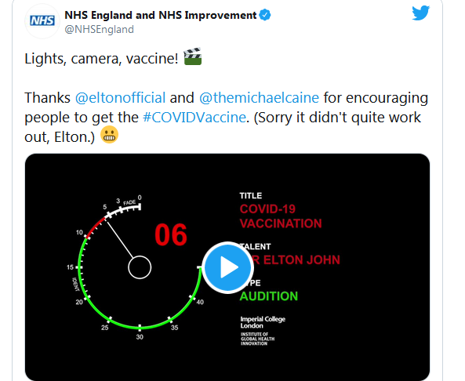The height and width of the screenshot is (381, 465).
Task: Click the COVID-19 VACCINATION title text
Action: click(281, 216)
